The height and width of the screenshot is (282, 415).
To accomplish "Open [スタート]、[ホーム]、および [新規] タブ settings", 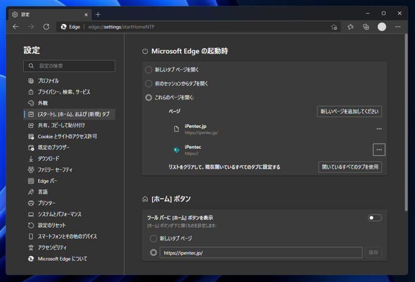I will tap(69, 114).
